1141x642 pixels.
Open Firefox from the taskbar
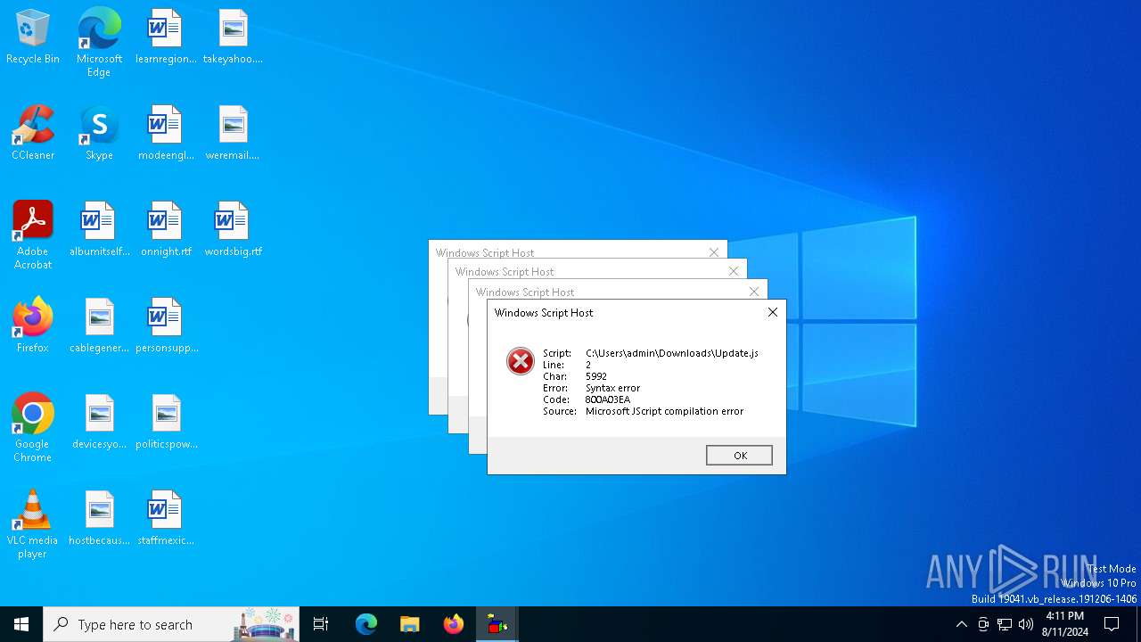pos(454,624)
